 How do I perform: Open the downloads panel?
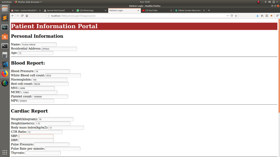tap(257, 16)
